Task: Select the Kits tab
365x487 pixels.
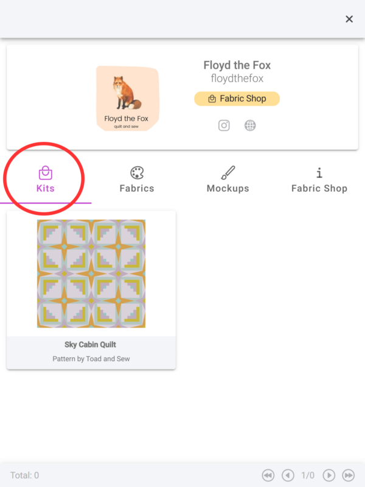Action: click(46, 180)
